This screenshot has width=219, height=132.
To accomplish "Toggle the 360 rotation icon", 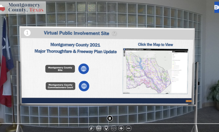I will pos(114,128).
